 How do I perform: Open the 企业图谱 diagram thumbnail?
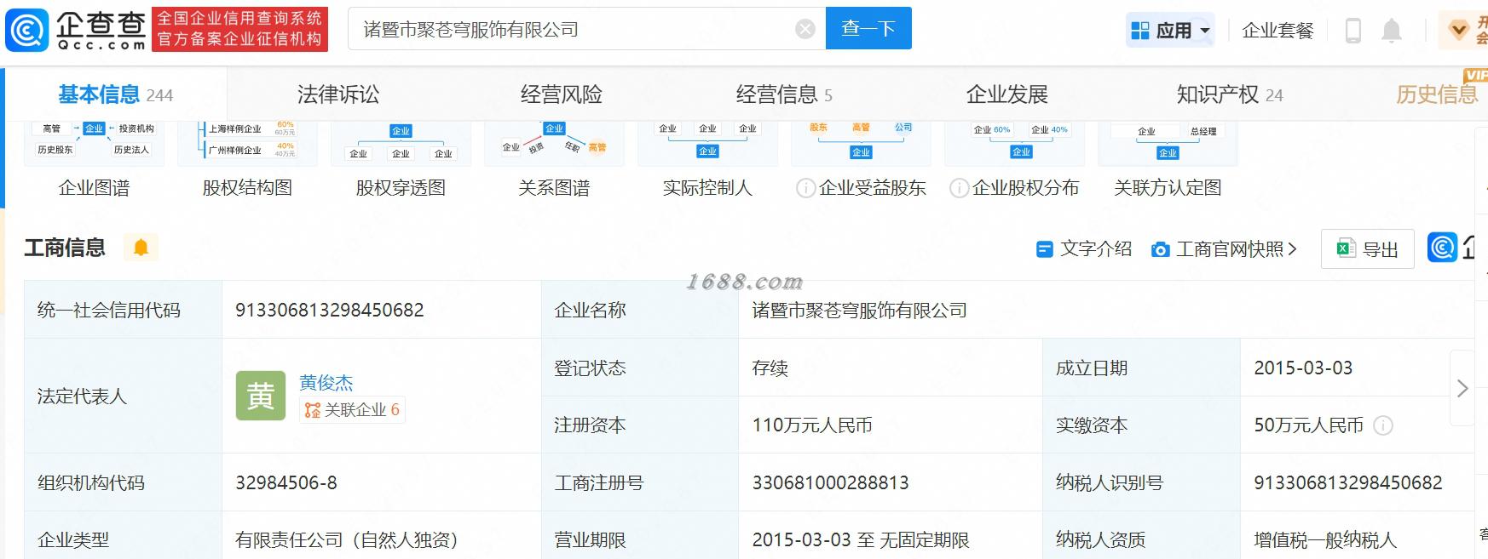coord(94,143)
